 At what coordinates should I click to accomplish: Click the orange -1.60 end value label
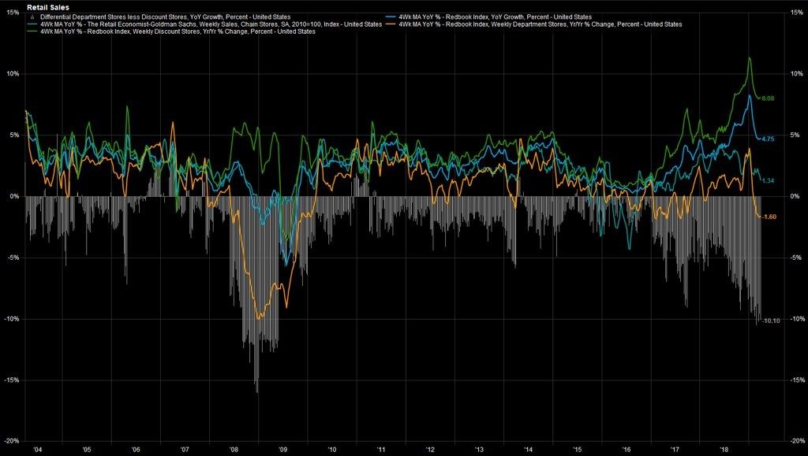point(769,217)
